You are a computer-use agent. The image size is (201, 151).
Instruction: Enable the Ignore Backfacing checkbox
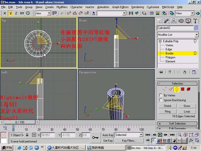(x=161, y=100)
